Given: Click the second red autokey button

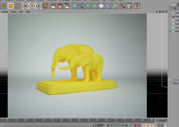Looking at the screenshot, I should coord(139,125).
